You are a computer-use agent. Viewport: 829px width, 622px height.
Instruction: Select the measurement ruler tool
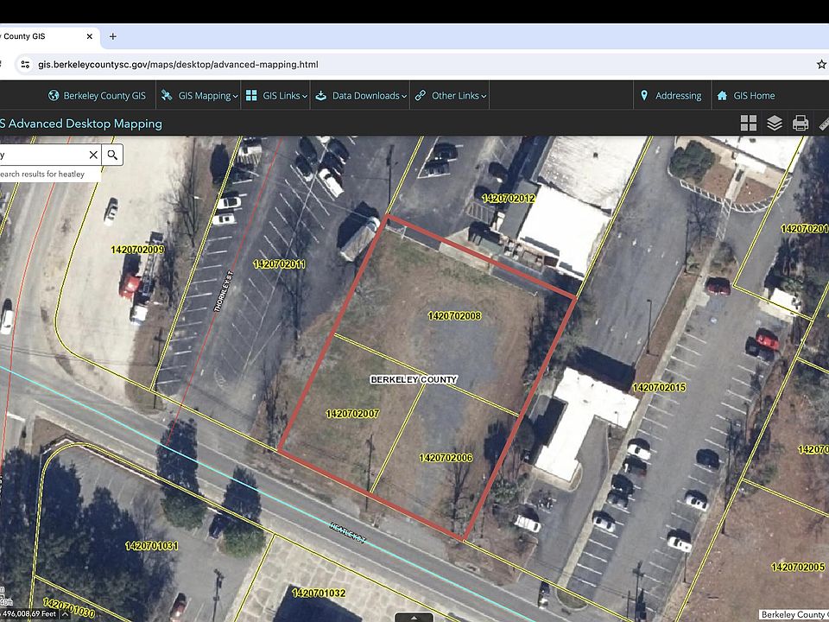pyautogui.click(x=824, y=124)
